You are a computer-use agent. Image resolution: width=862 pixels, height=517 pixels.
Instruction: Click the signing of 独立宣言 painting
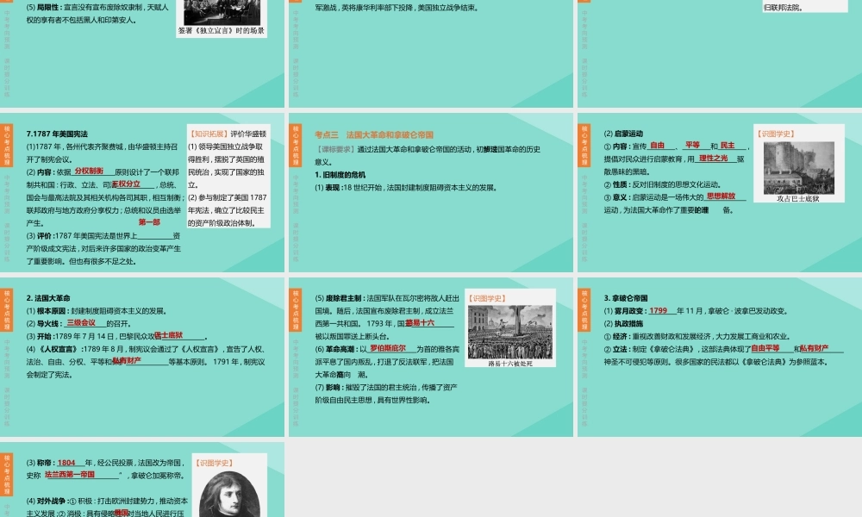222,12
